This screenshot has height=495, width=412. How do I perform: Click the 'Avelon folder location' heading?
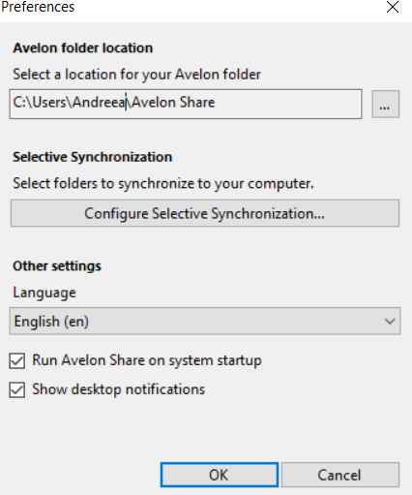point(83,48)
